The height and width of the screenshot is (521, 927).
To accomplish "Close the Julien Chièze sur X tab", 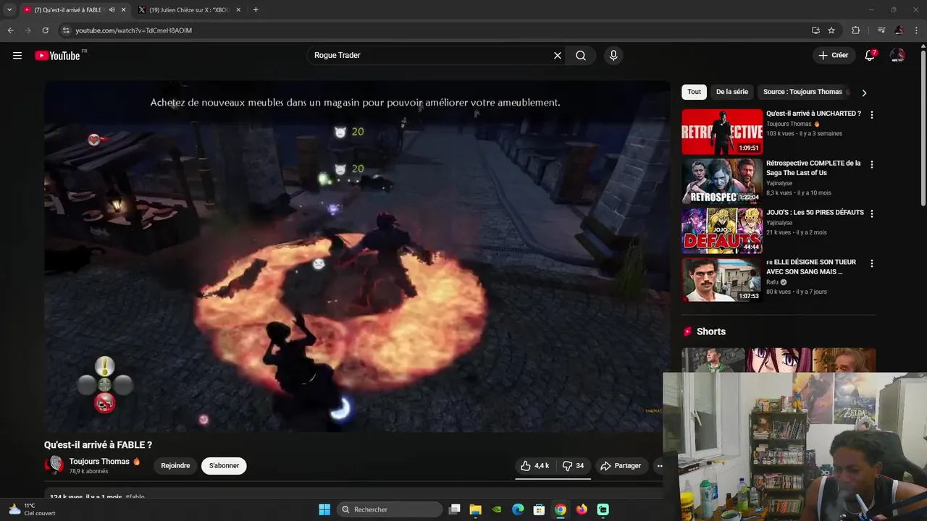I will 238,10.
